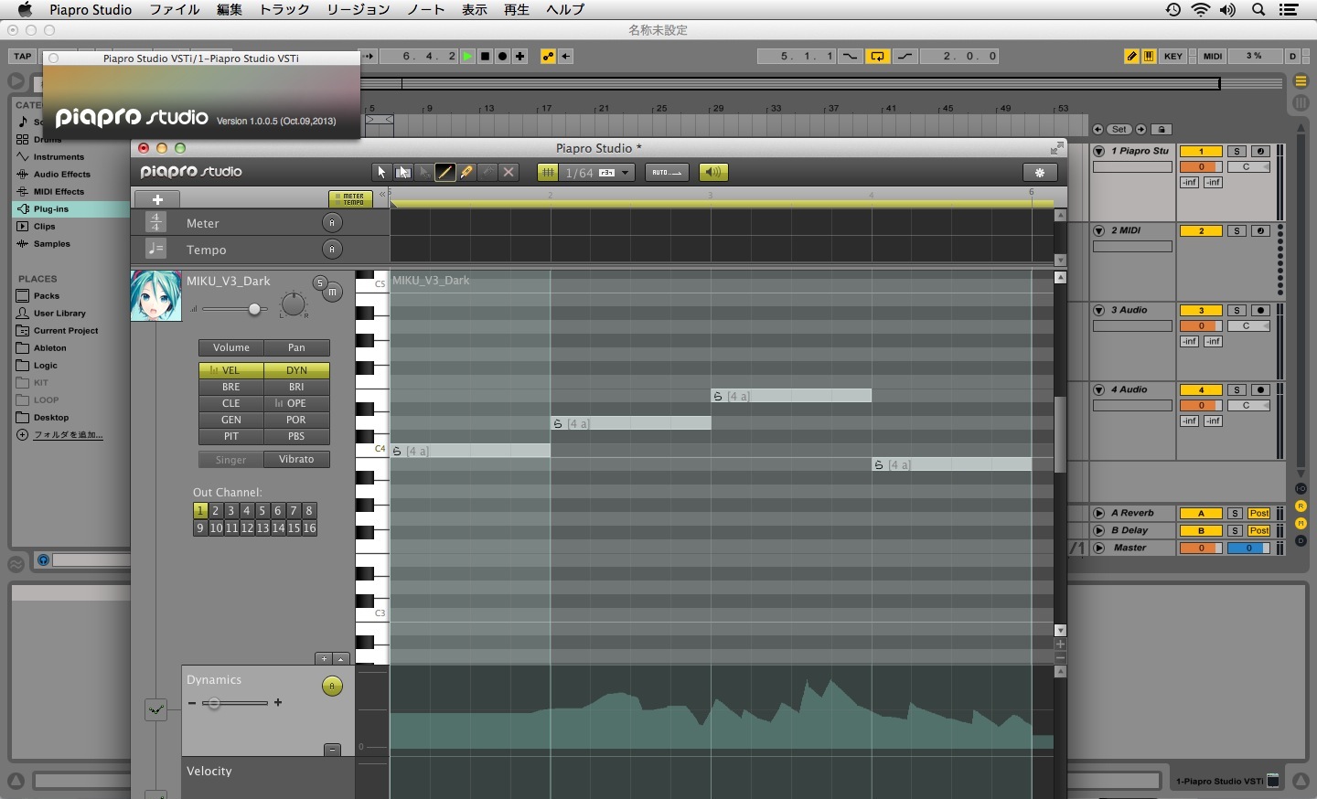Toggle Ableton computer MIDI keyboard icon

[x=1149, y=56]
